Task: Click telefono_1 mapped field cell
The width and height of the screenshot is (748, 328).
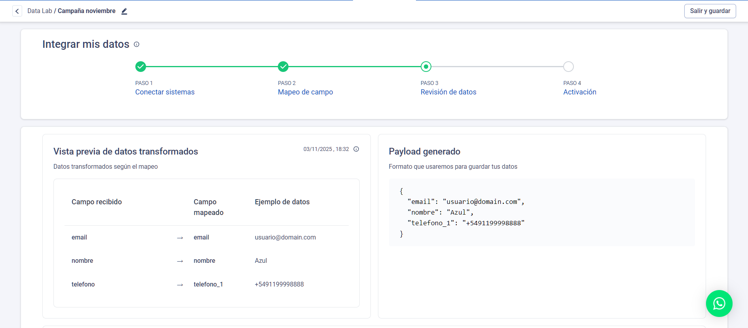Action: click(x=208, y=285)
